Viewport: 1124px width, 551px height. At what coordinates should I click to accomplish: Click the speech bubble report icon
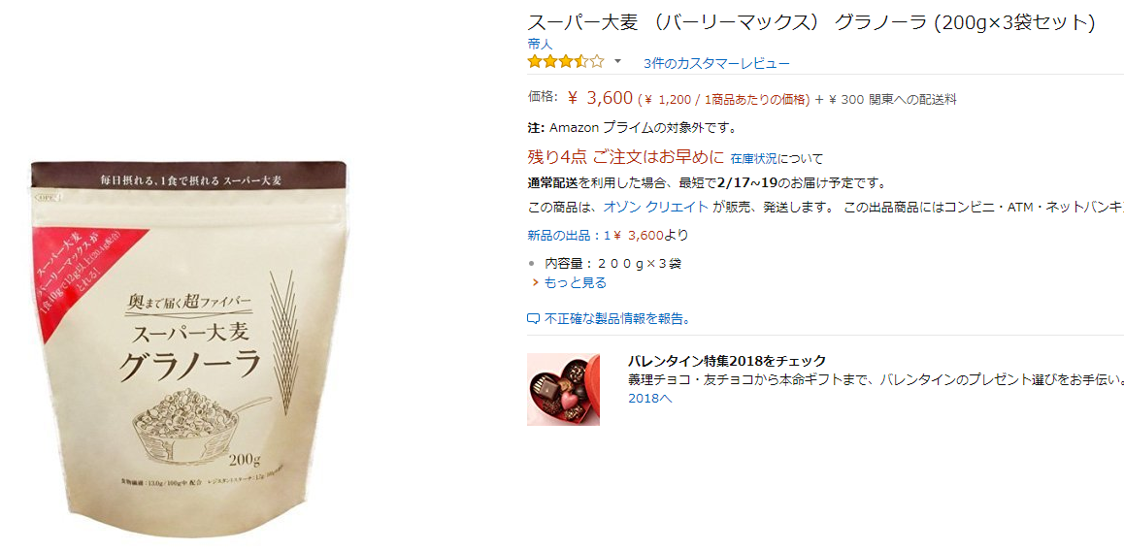(533, 319)
